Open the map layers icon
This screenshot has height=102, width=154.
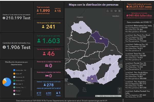[115, 11]
